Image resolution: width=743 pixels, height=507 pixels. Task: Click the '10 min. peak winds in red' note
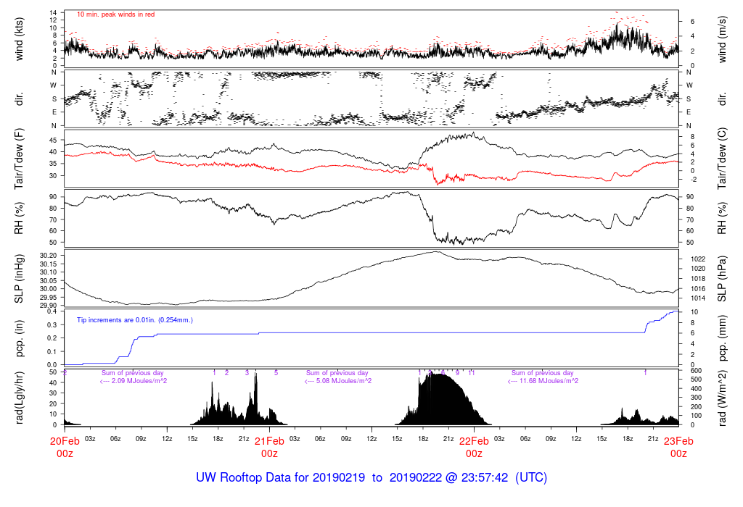(x=115, y=14)
